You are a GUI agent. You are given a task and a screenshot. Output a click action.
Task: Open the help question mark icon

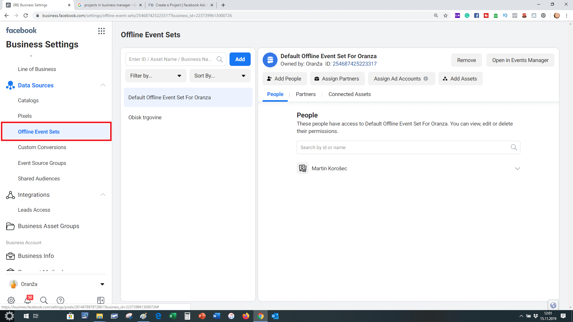[60, 300]
